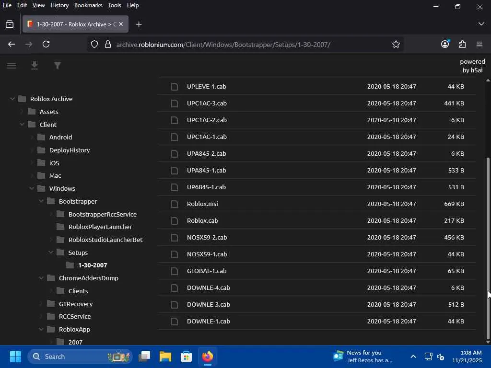Open the filter funnel icon
Viewport: 491px width, 368px height.
coord(58,65)
